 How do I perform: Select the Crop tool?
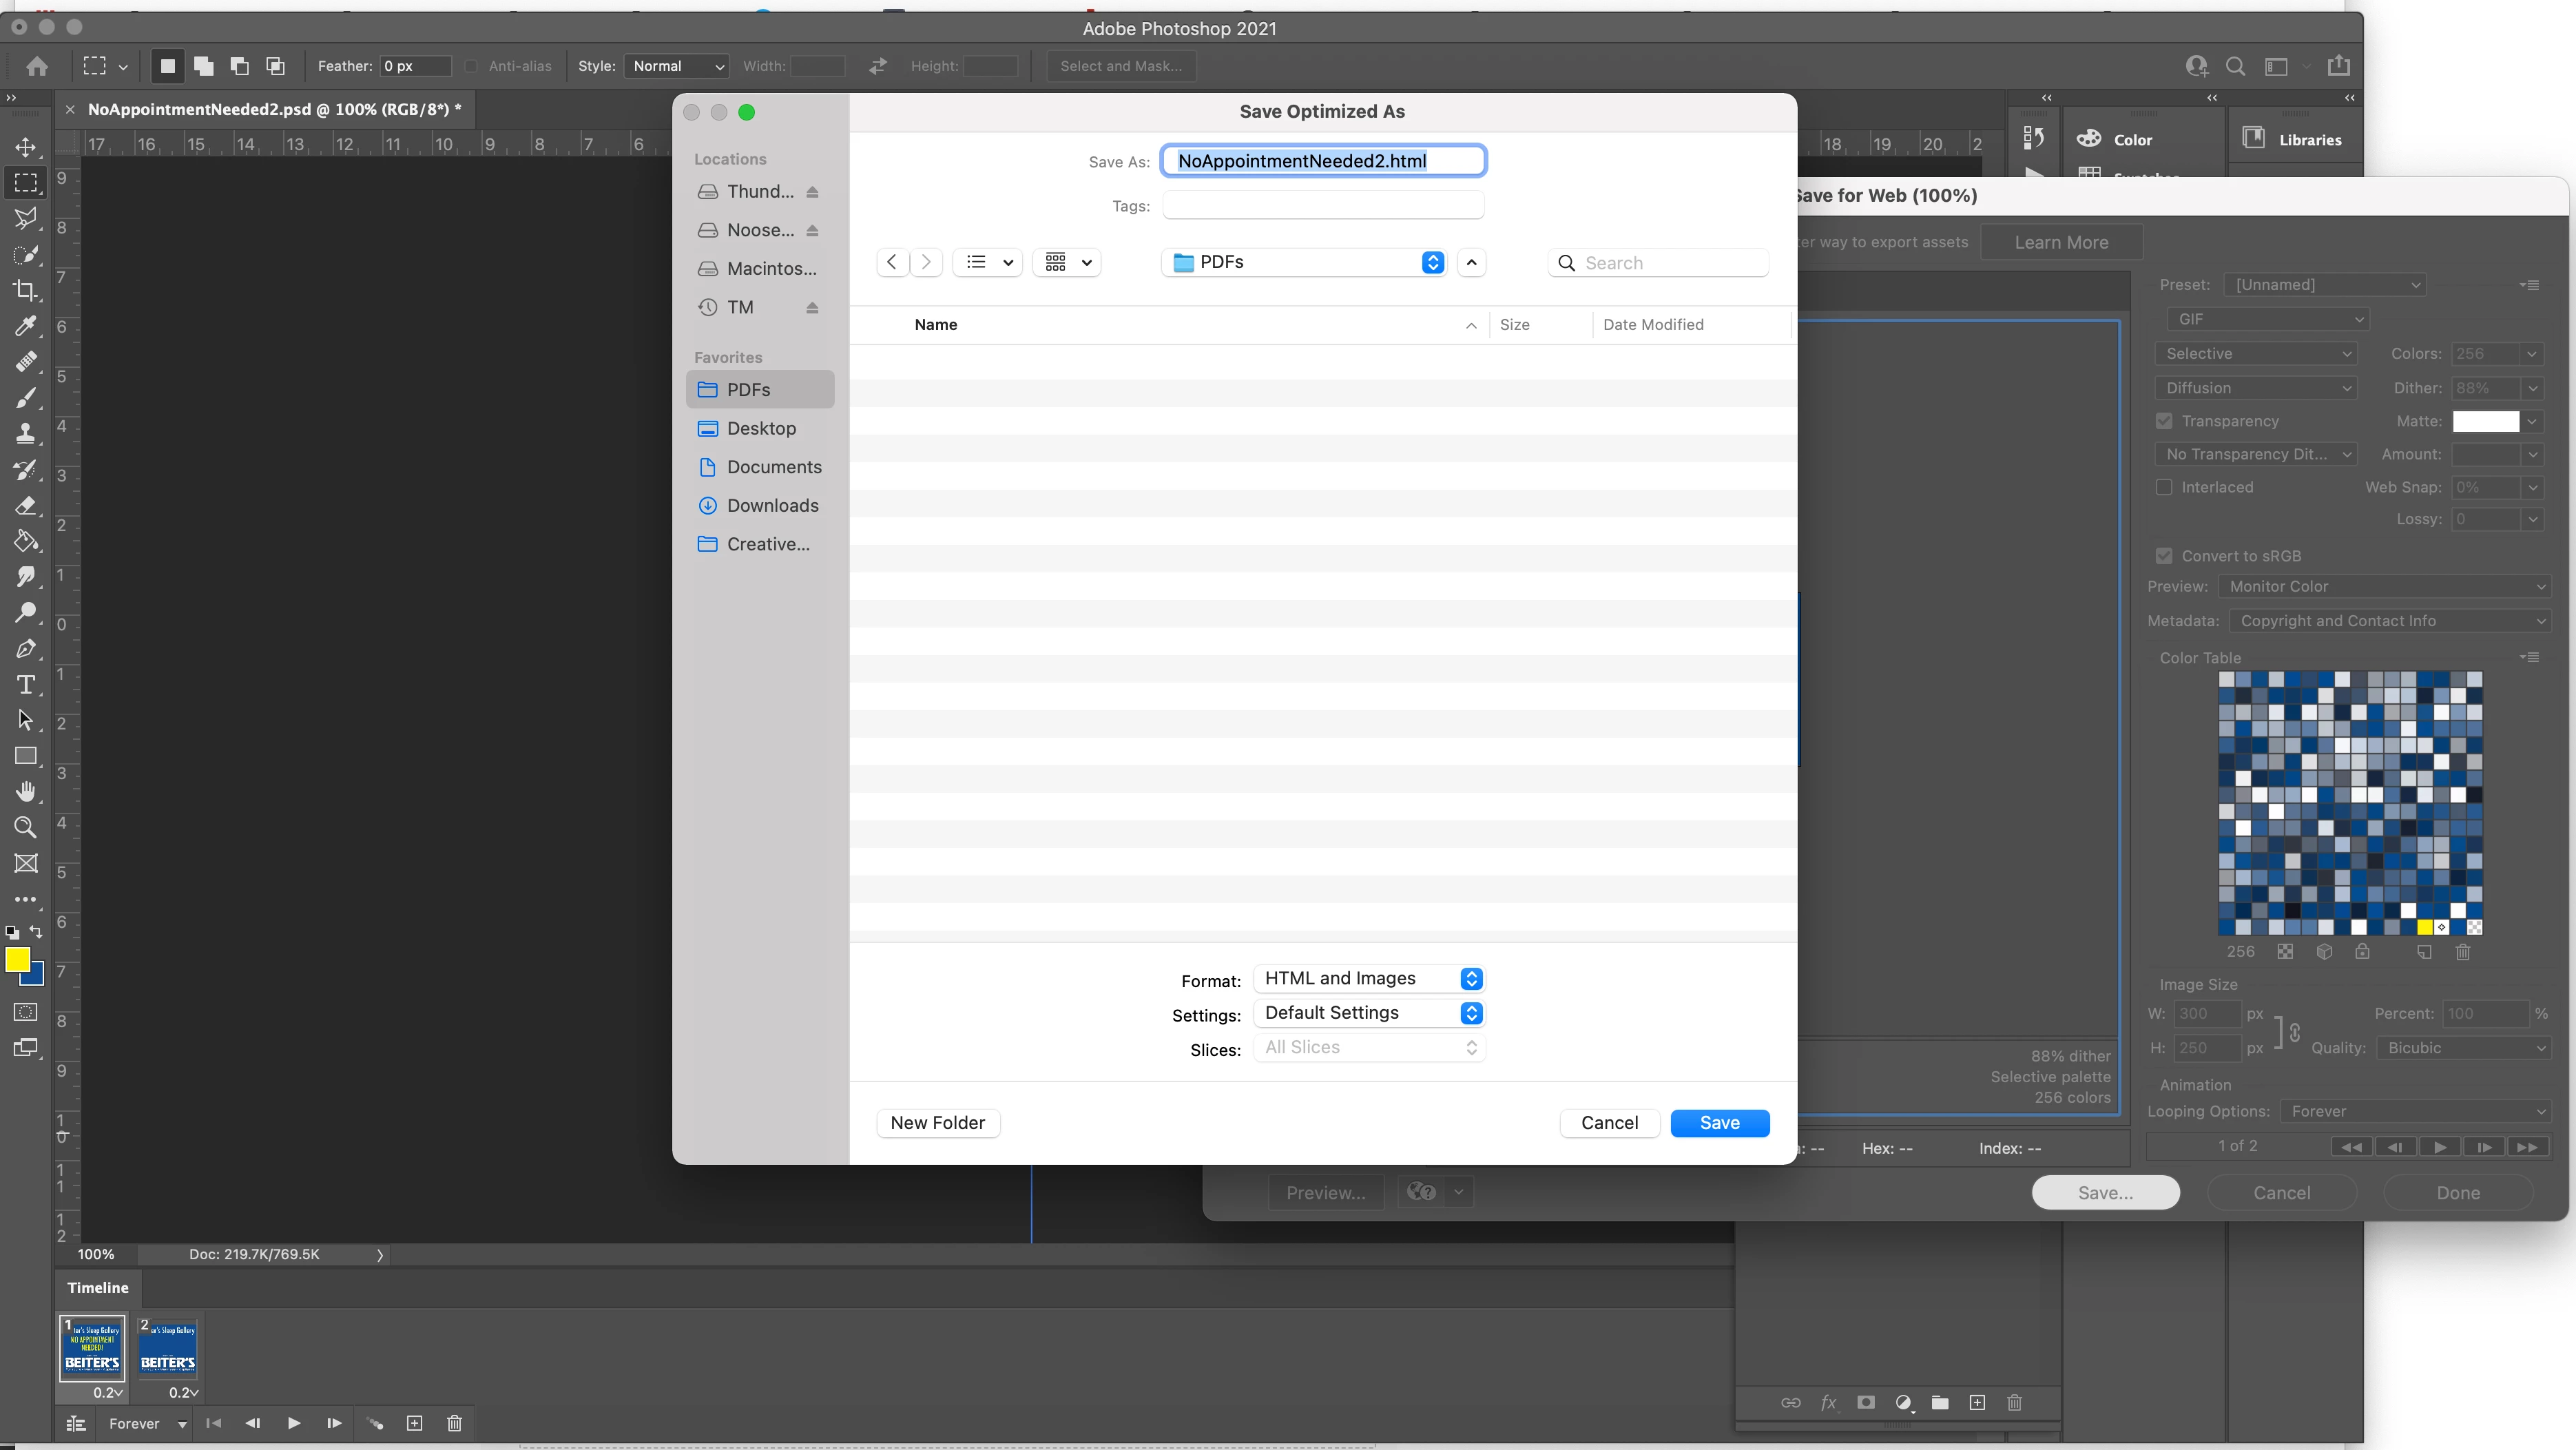26,290
